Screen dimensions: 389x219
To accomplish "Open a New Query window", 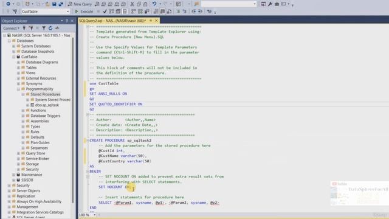I will pyautogui.click(x=80, y=4).
